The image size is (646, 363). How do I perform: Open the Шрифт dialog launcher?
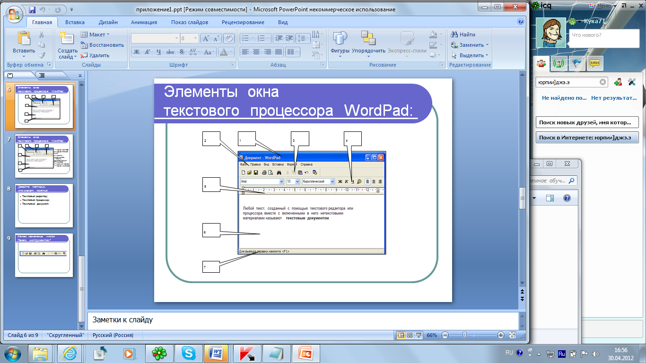(x=232, y=65)
